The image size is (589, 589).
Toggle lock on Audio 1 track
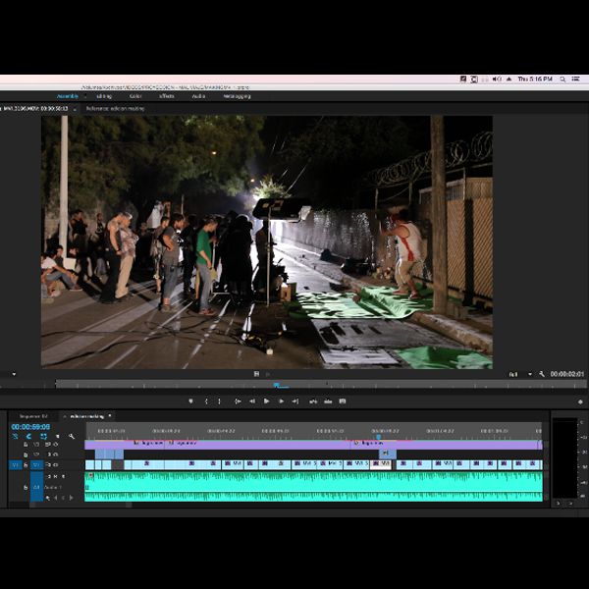click(26, 487)
